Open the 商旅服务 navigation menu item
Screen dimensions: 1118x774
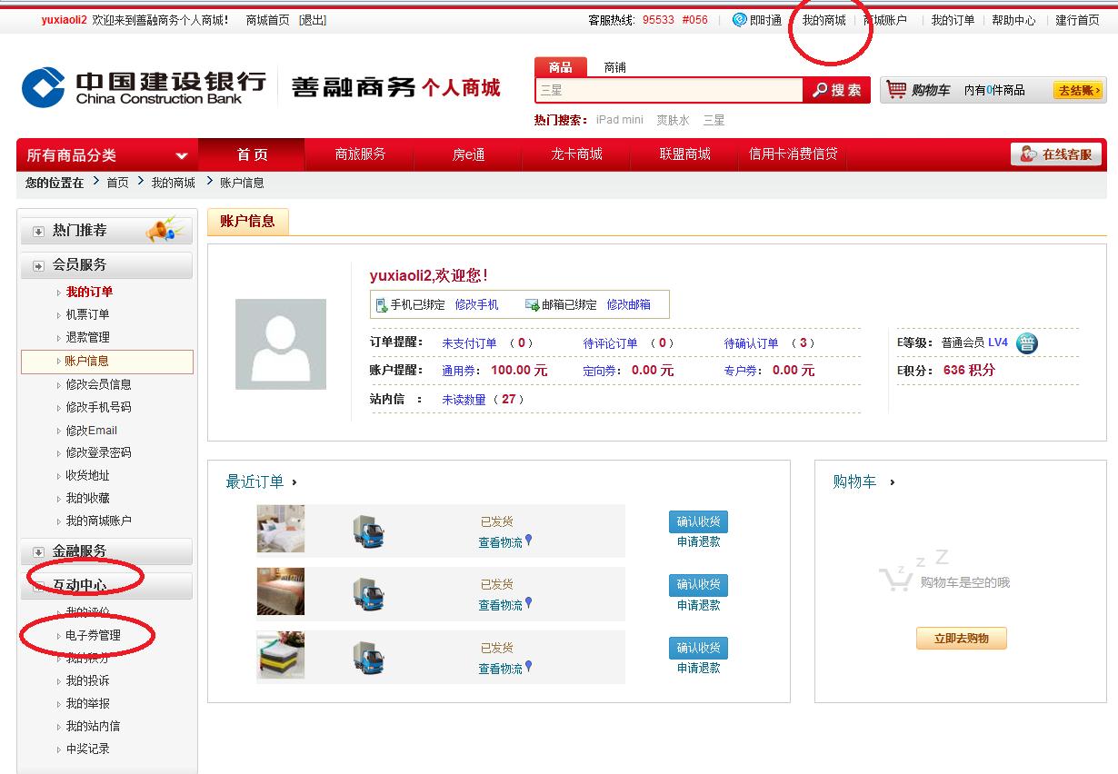tap(360, 154)
